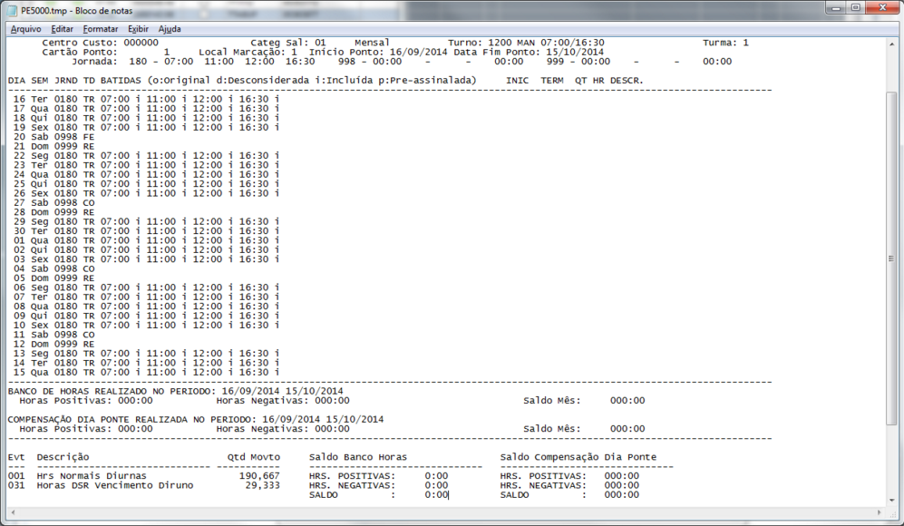Screen dimensions: 904x526
Task: Click the vertical scrollbar up arrow
Action: pyautogui.click(x=892, y=44)
